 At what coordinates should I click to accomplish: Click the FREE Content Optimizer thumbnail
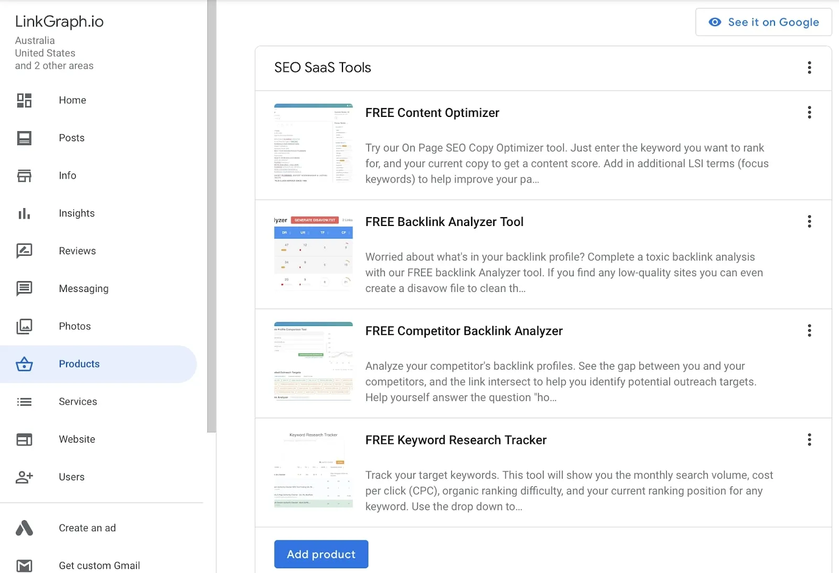point(314,143)
